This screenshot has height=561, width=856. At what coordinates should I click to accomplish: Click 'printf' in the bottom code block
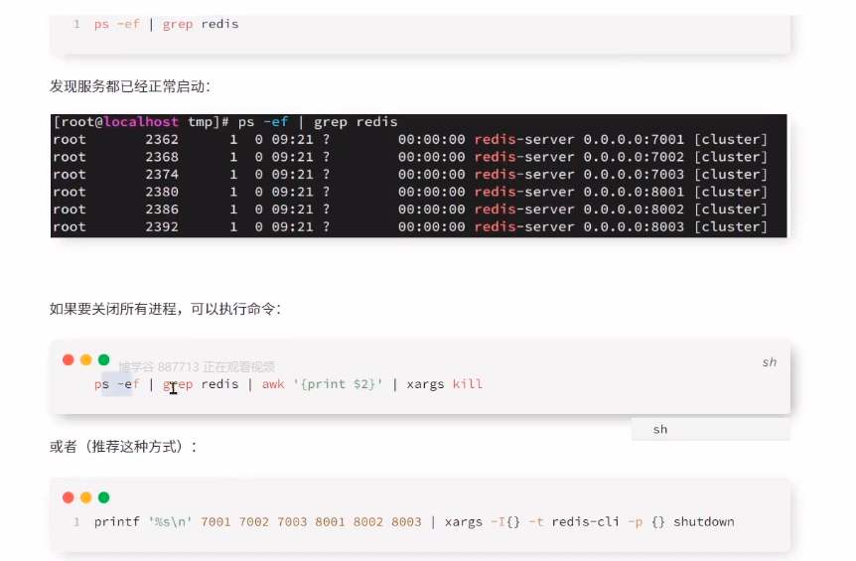[117, 521]
